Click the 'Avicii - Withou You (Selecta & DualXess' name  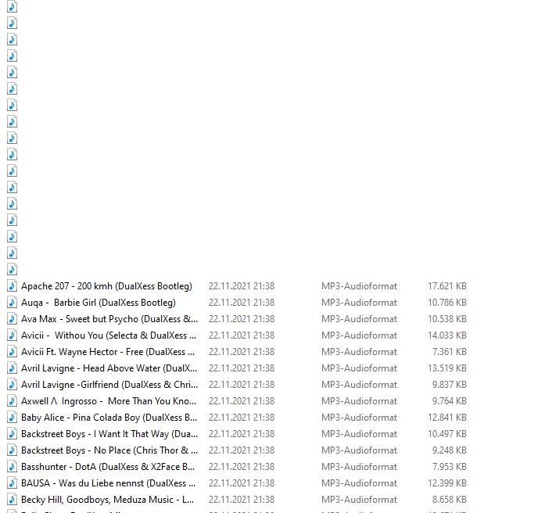click(109, 335)
